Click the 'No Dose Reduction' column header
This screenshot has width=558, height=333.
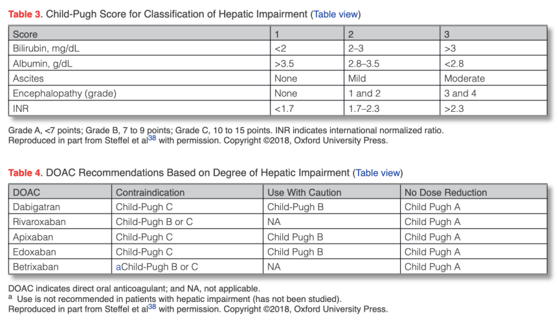446,192
